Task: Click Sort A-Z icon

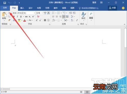Action: (x=72, y=20)
